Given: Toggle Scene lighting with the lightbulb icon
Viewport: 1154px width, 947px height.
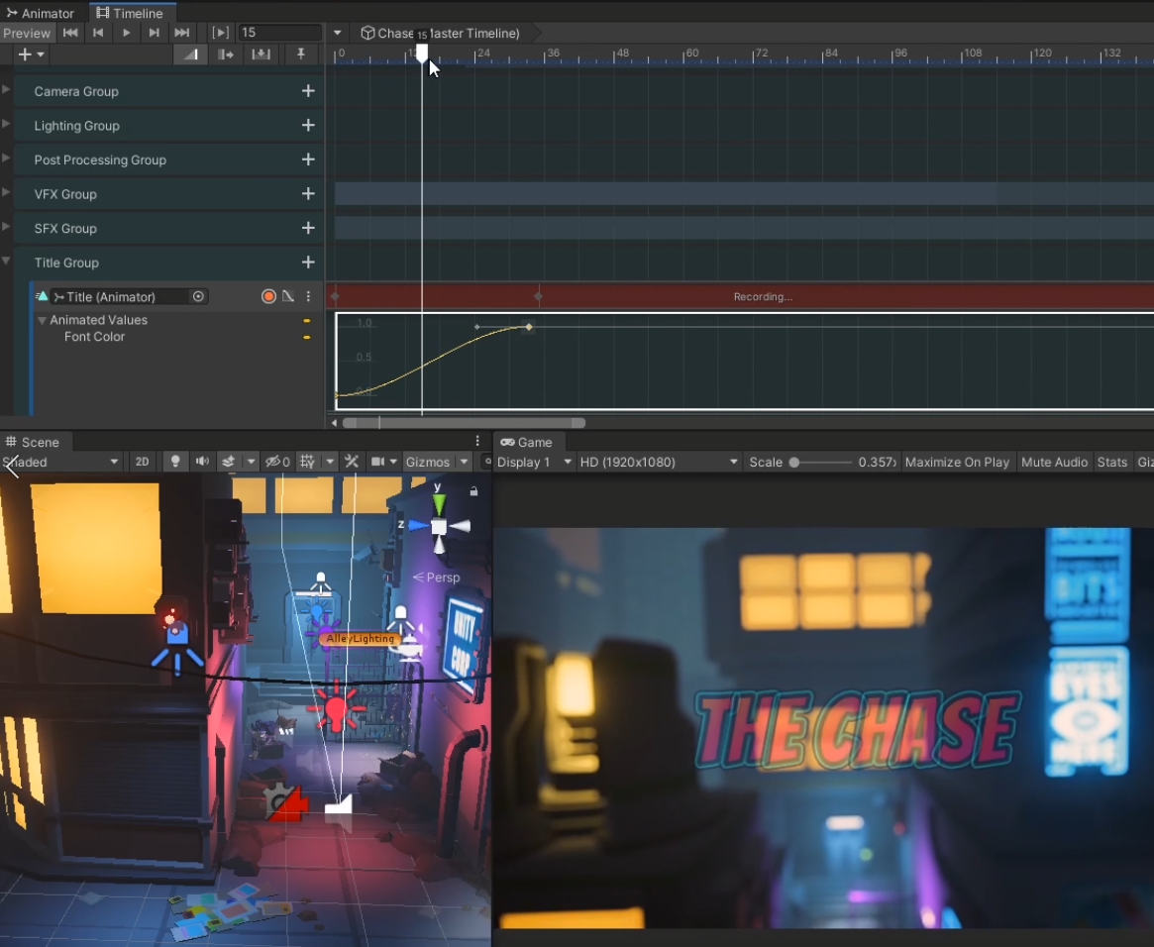Looking at the screenshot, I should click(x=175, y=462).
